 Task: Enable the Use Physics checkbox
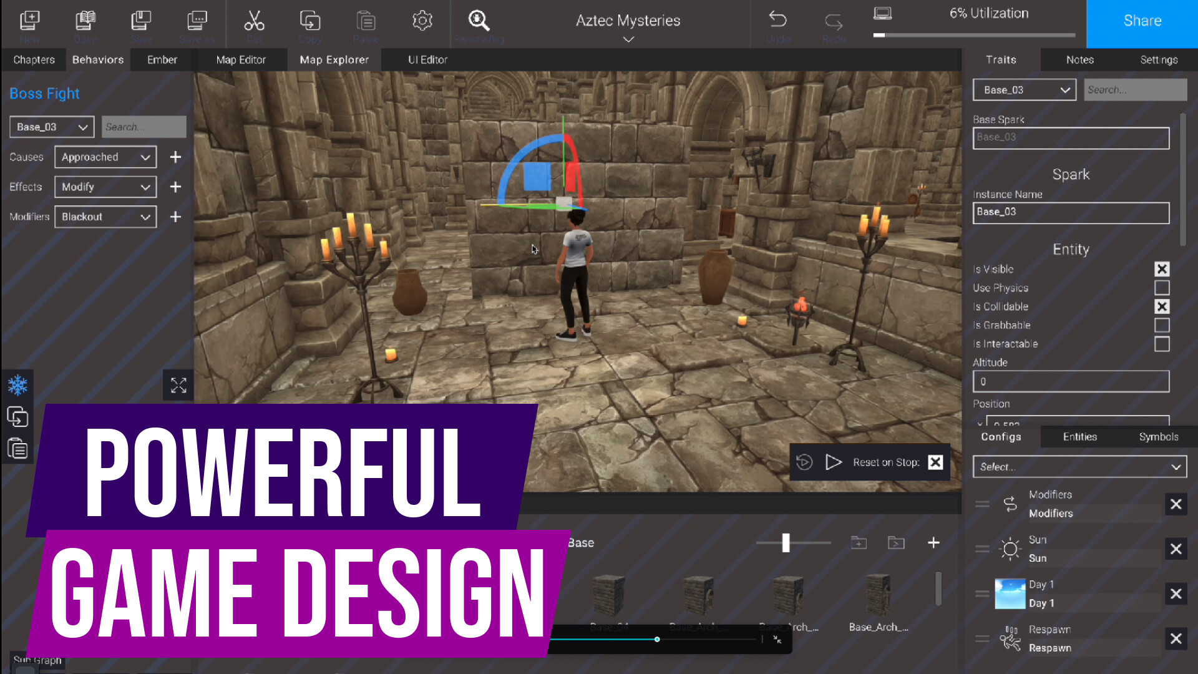coord(1161,288)
